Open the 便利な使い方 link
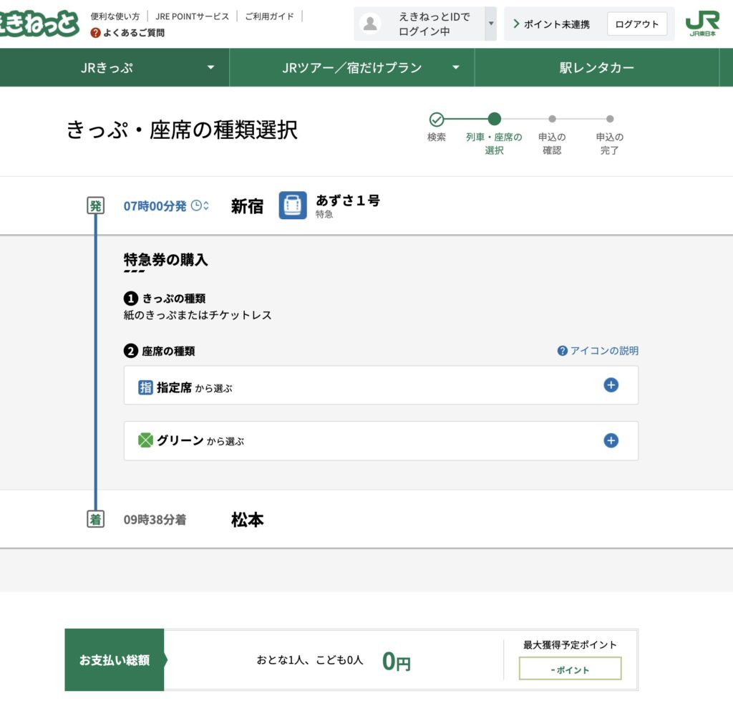Screen dimensions: 733x711 click(x=115, y=16)
